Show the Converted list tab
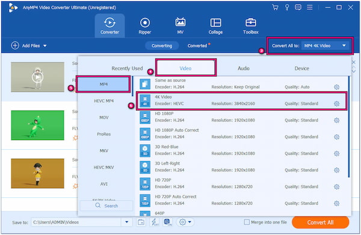 pos(197,46)
